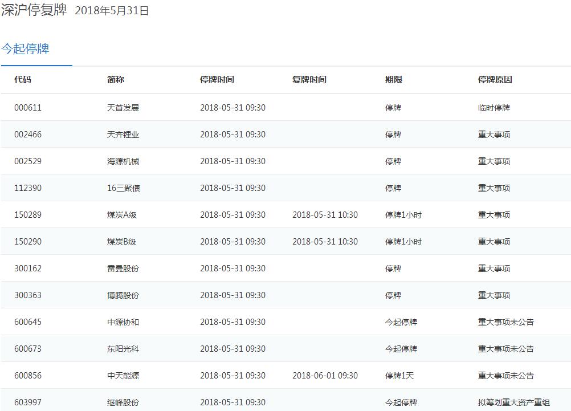
Task: Click the 停牌原因 column header
Action: tap(495, 80)
